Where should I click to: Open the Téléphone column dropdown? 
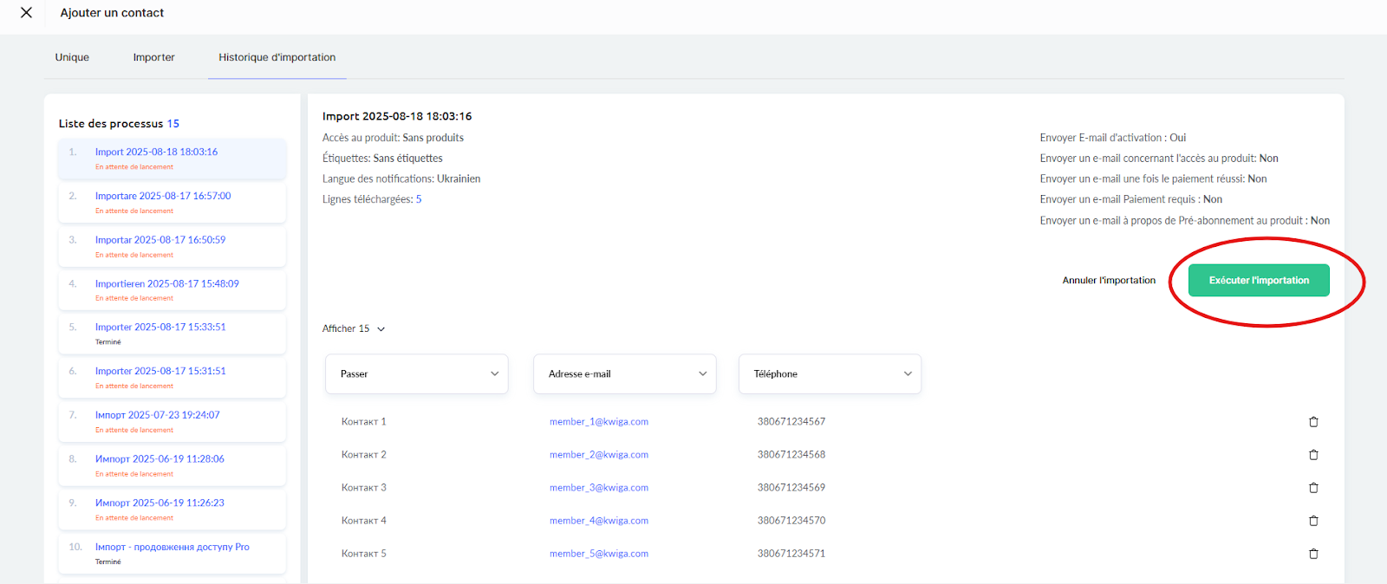830,374
